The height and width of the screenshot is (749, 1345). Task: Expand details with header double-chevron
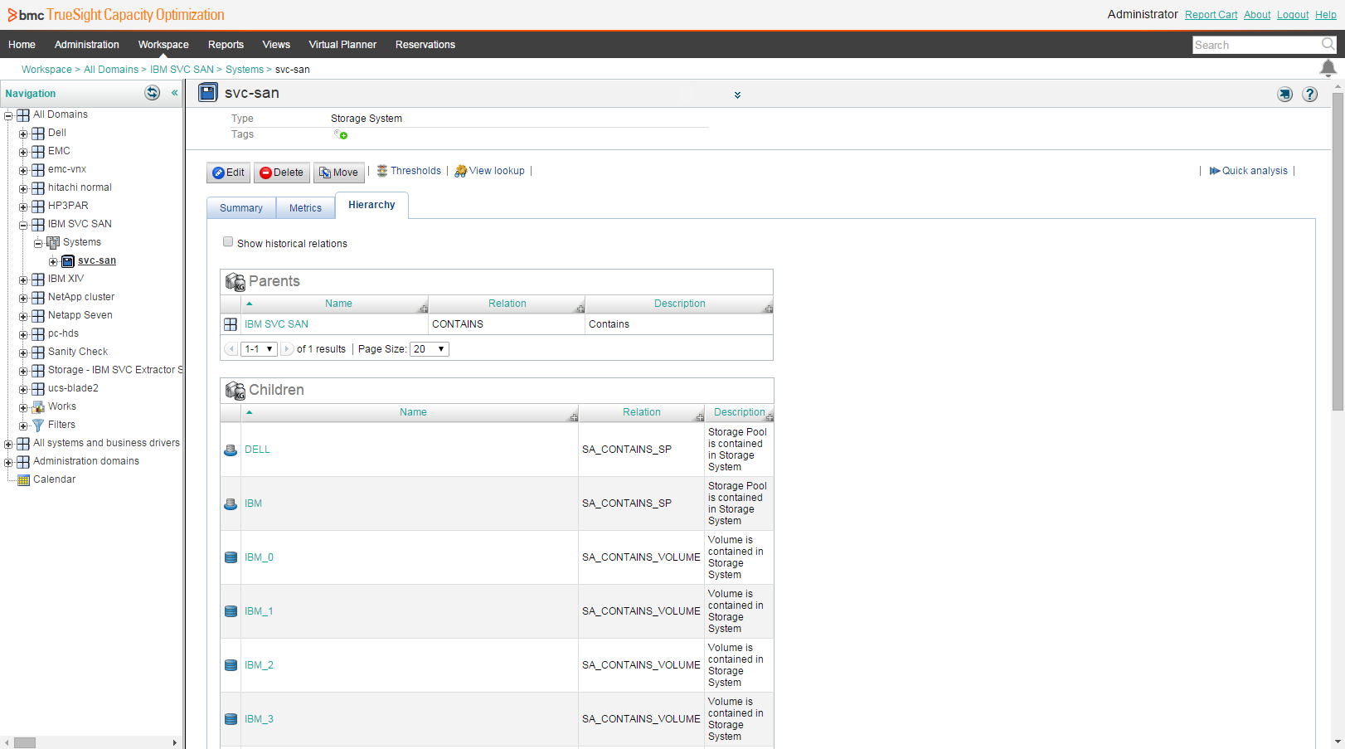tap(737, 95)
